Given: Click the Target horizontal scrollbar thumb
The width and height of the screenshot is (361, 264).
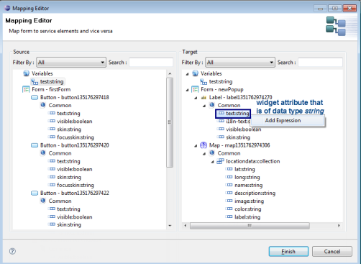Looking at the screenshot, I should tap(250, 225).
